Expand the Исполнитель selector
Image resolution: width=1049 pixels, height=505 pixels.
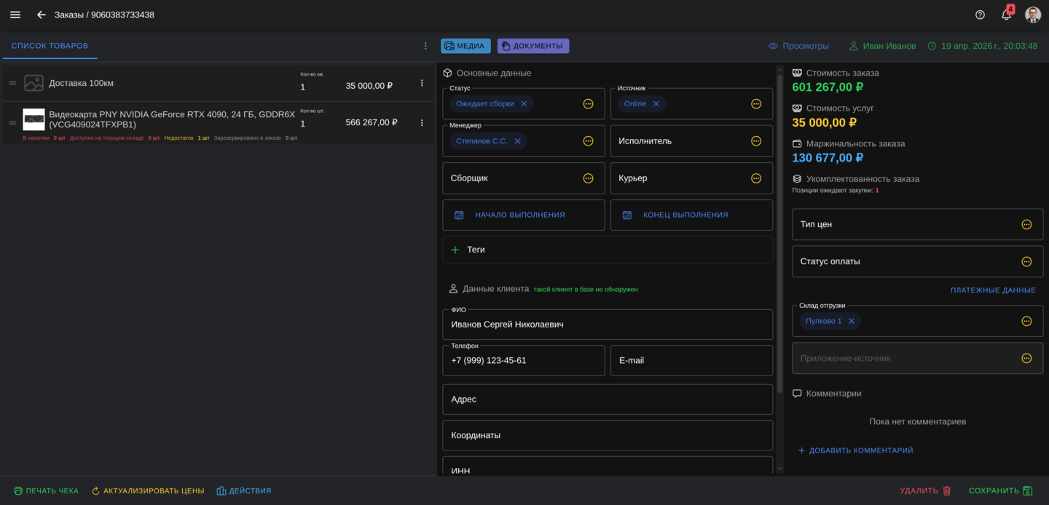[756, 141]
